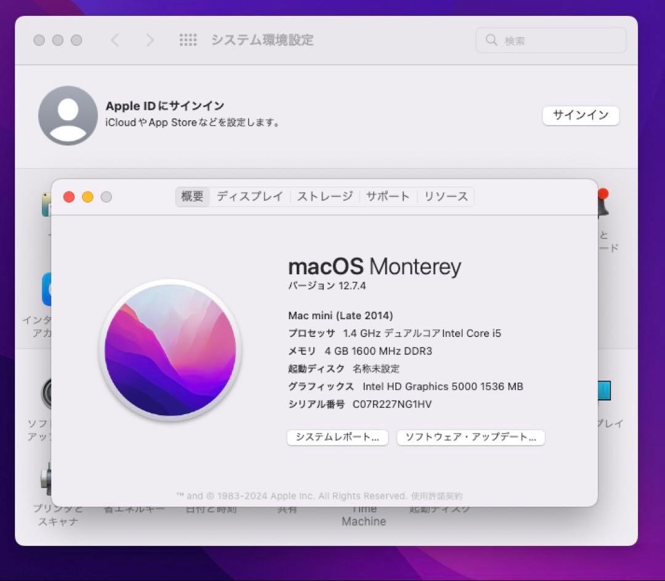Open the リソース tab
Screen dimensions: 665x581
click(445, 196)
